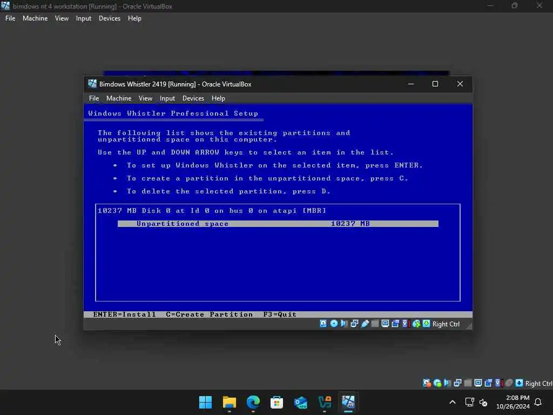This screenshot has width=553, height=415.
Task: Open View menu in NT 4 workstation window
Action: click(x=62, y=18)
